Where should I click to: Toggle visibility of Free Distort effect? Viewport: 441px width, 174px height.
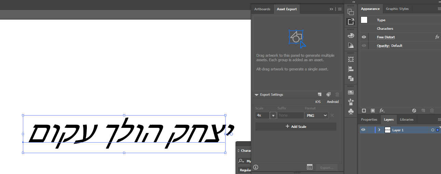click(x=364, y=37)
